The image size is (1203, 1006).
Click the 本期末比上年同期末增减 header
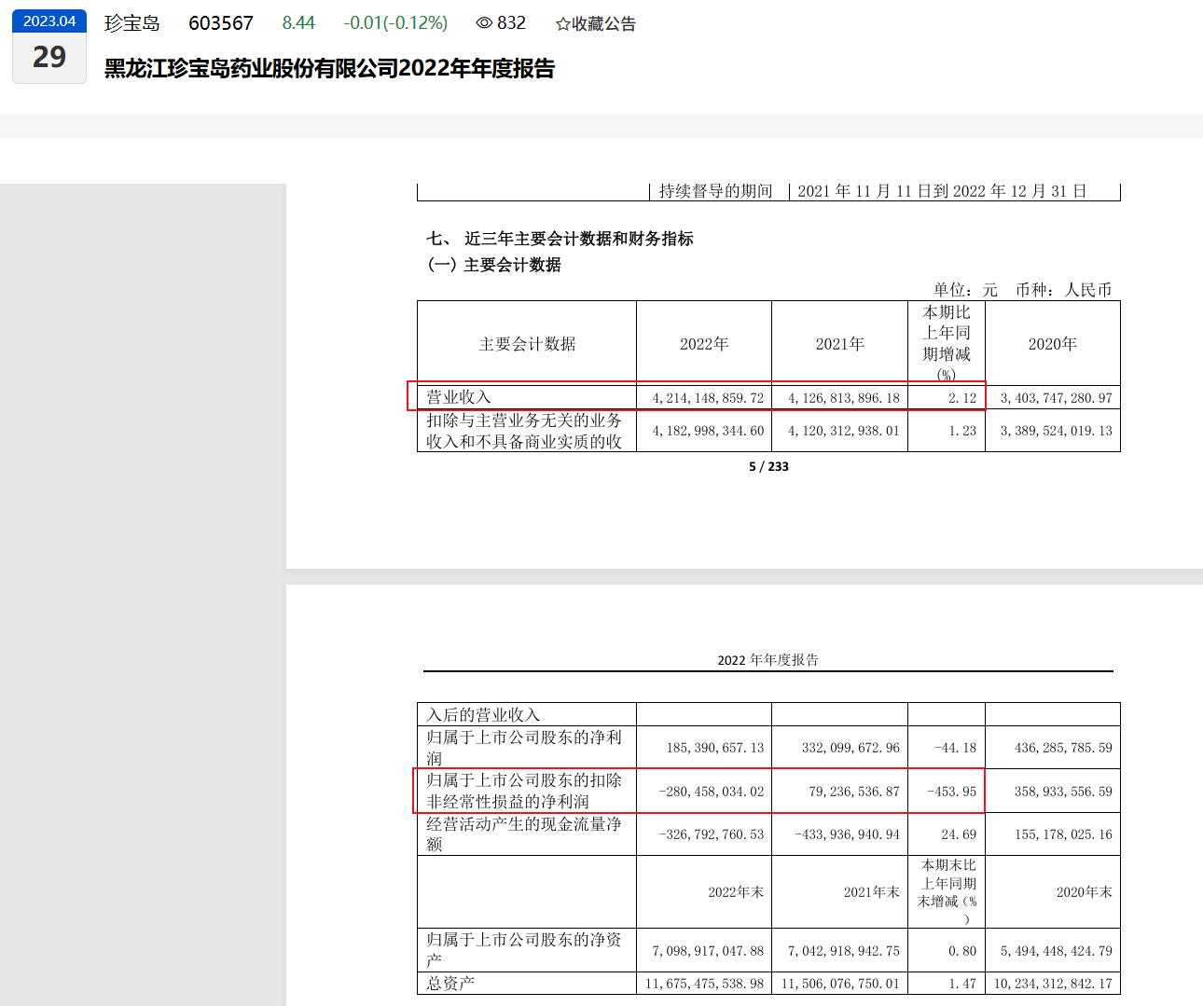tap(947, 892)
